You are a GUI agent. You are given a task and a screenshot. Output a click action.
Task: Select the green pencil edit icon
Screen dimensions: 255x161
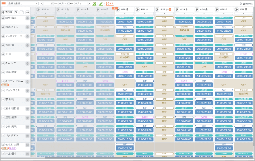101,3
